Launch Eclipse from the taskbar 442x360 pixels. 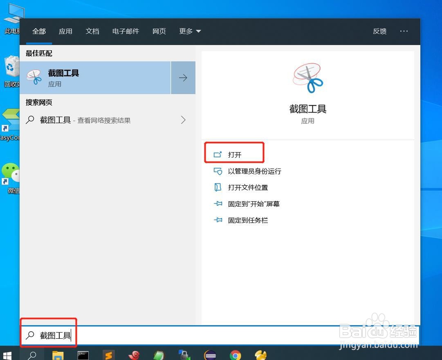[210, 355]
